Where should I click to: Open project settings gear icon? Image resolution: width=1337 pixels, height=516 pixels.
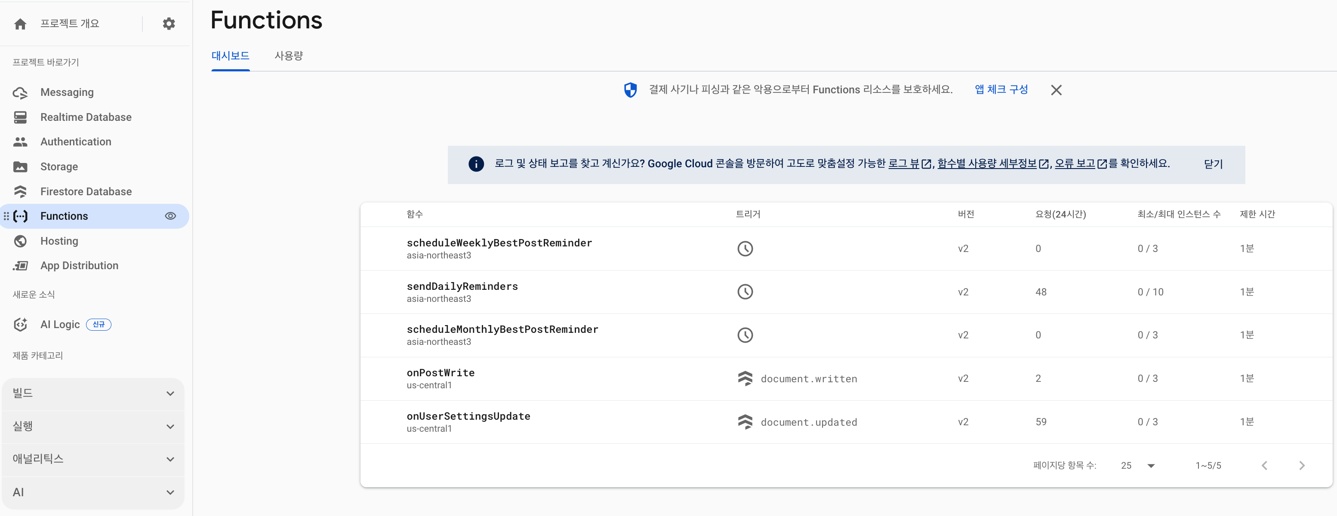pyautogui.click(x=169, y=24)
